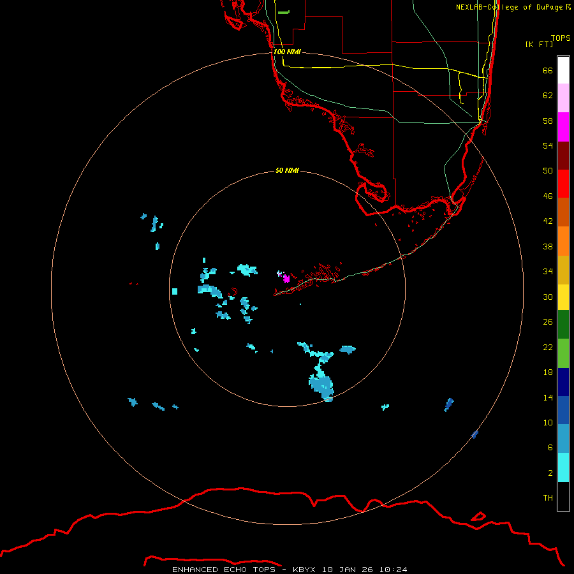Click the legend value '46'
Viewport: 574px width, 574px height.
(548, 196)
